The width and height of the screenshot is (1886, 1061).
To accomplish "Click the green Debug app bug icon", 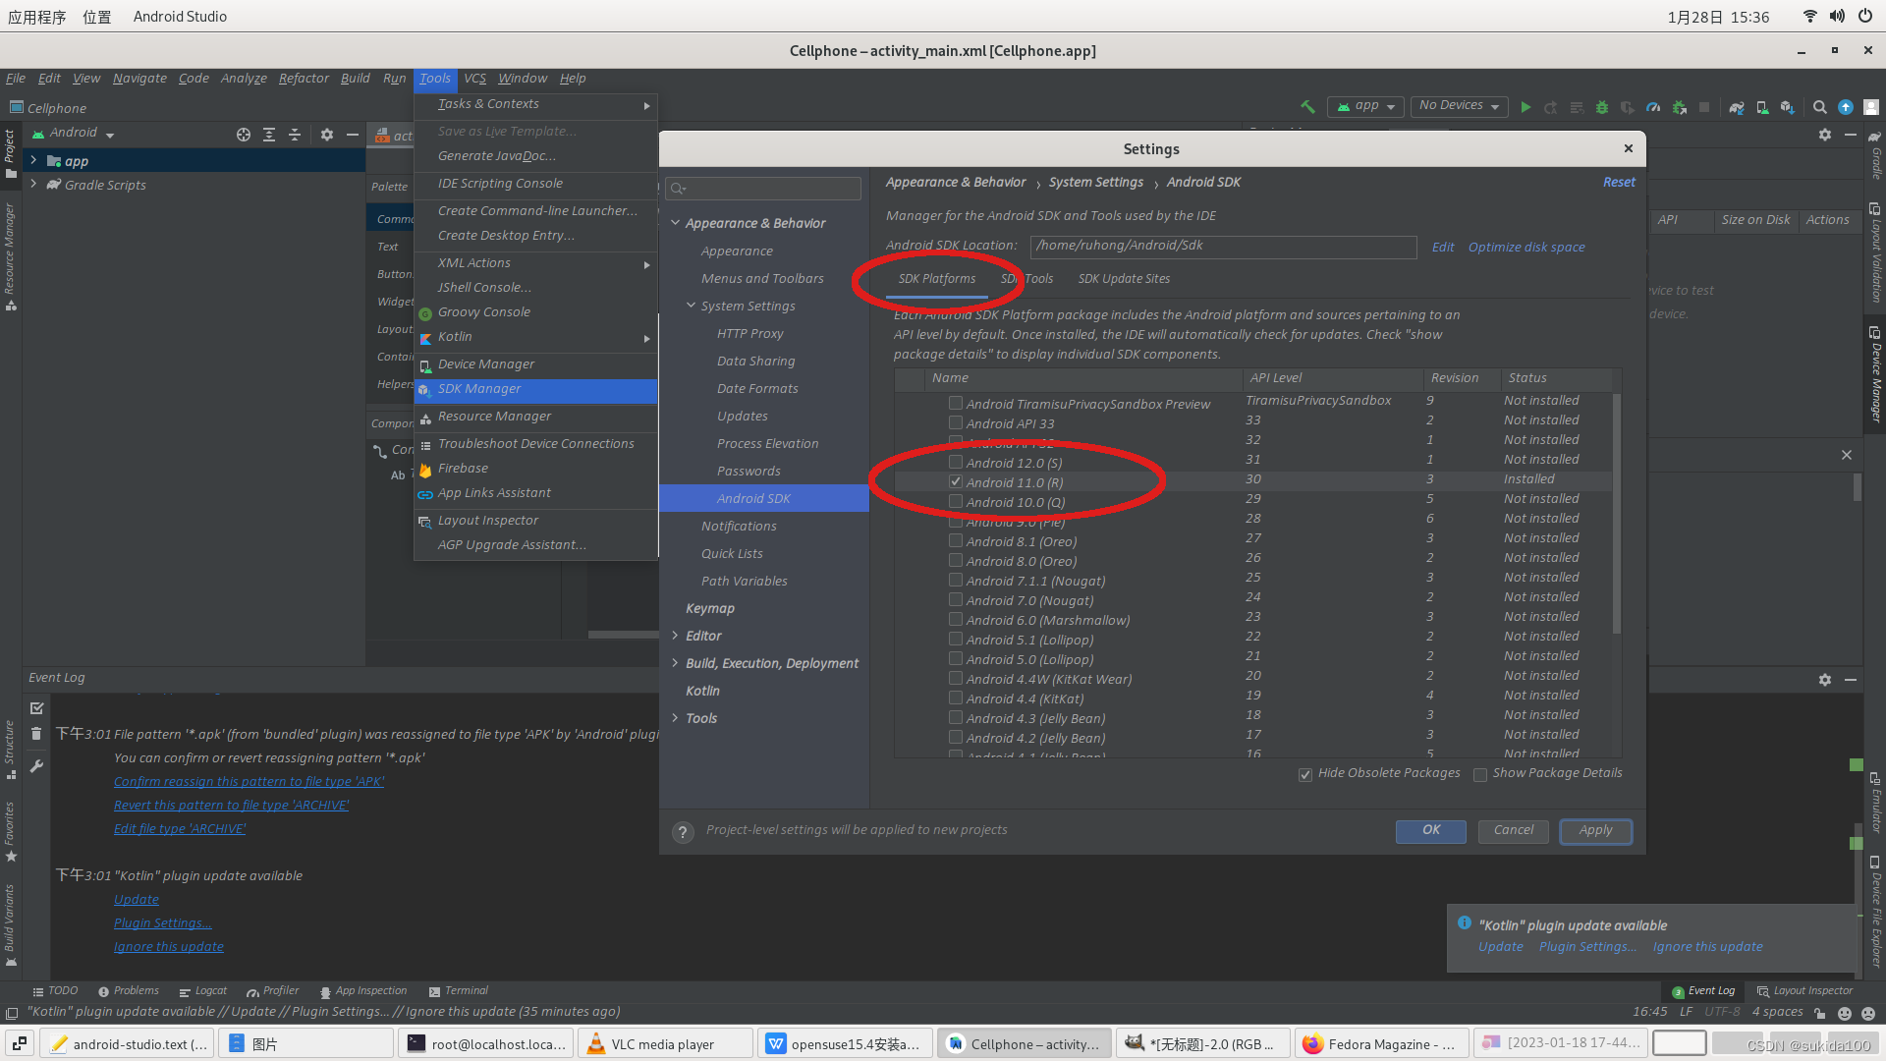I will tap(1602, 107).
